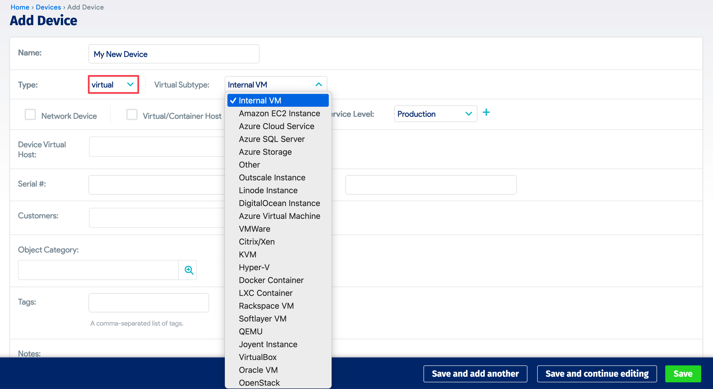
Task: Open the Type dropdown set to virtual
Action: pyautogui.click(x=113, y=85)
